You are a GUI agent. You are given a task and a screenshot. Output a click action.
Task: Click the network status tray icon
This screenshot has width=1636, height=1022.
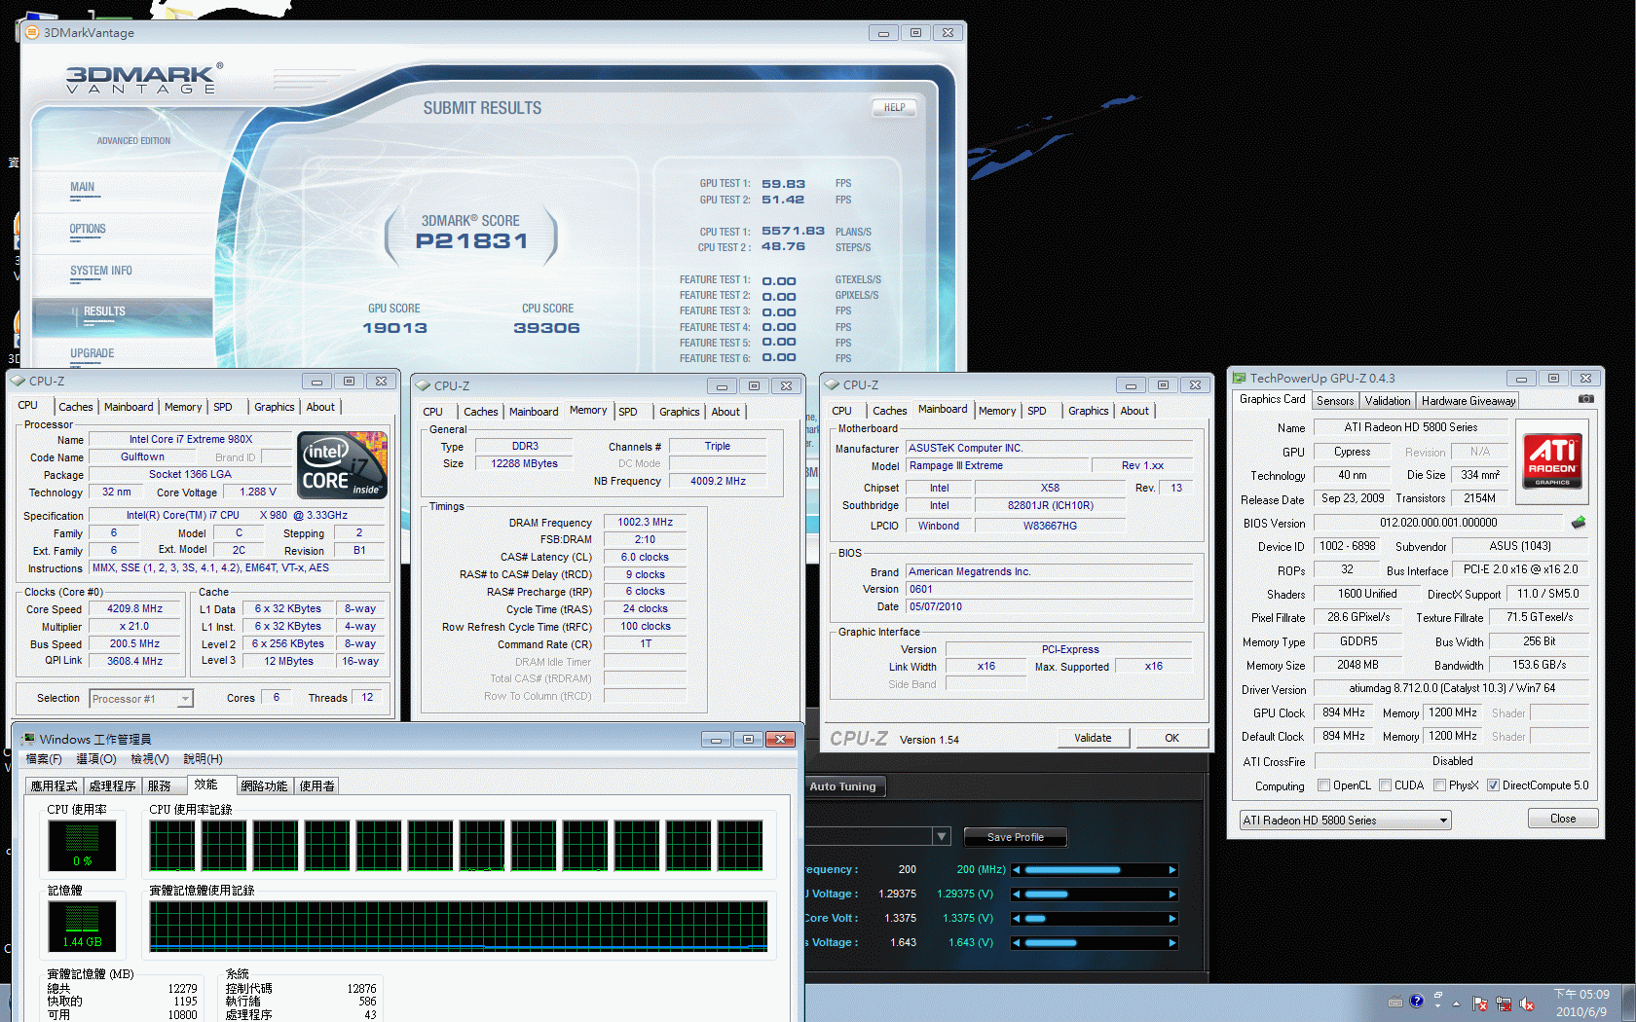(x=1504, y=1004)
